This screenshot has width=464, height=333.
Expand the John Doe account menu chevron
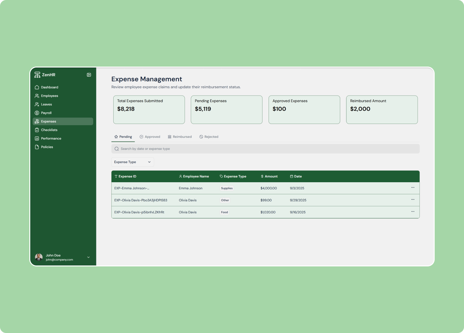(89, 257)
